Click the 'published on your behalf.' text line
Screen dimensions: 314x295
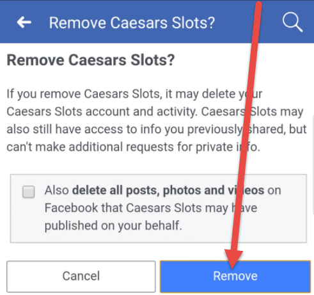click(113, 226)
